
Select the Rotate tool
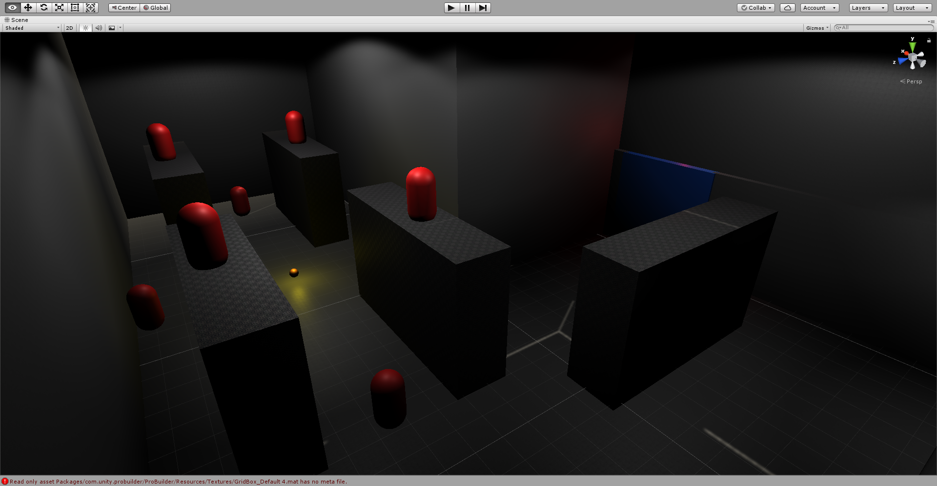click(x=44, y=8)
